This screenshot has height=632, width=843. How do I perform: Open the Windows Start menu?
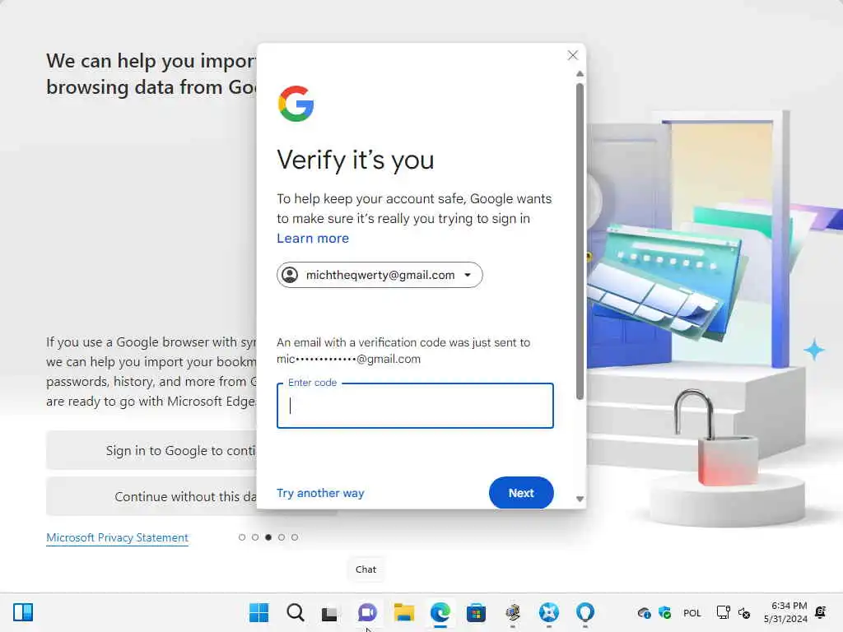click(x=258, y=612)
